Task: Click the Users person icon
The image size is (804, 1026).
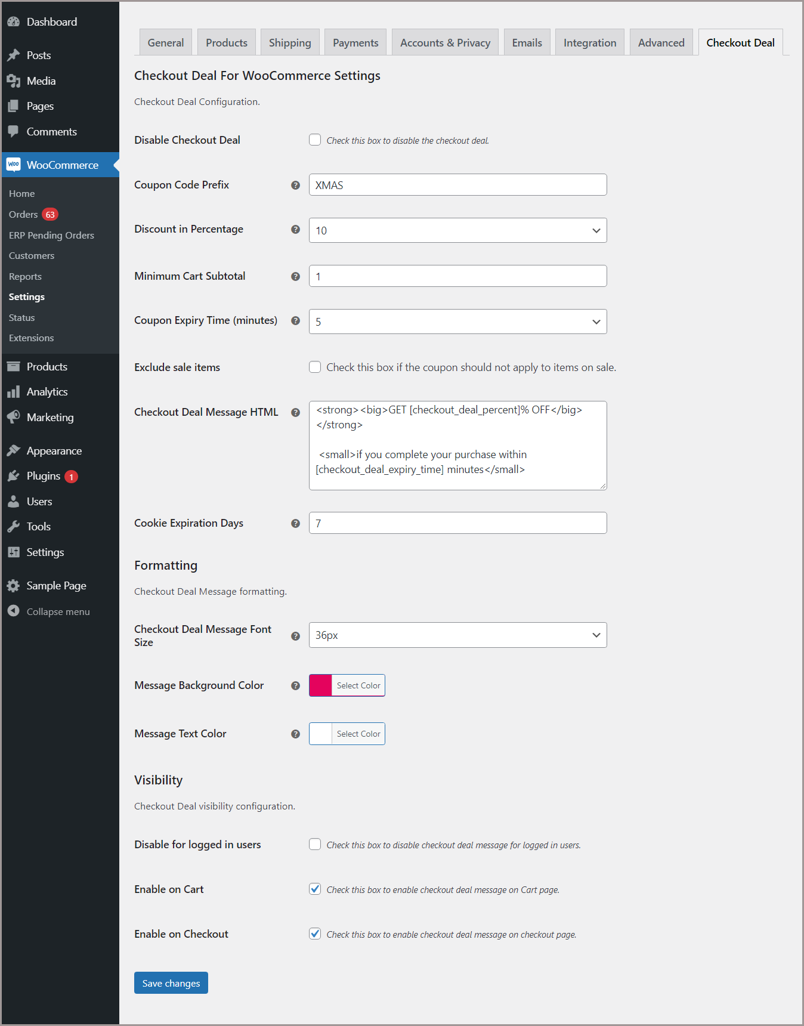Action: click(14, 502)
